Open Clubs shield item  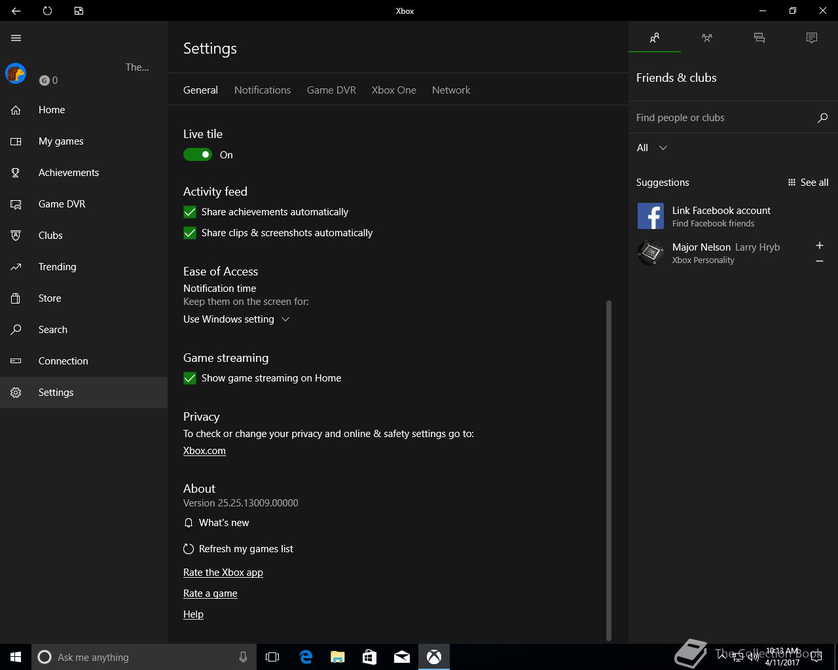84,236
